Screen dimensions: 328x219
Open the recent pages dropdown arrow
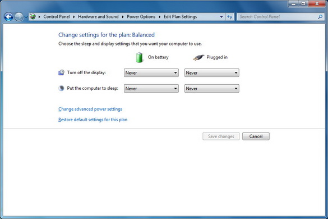click(x=26, y=17)
